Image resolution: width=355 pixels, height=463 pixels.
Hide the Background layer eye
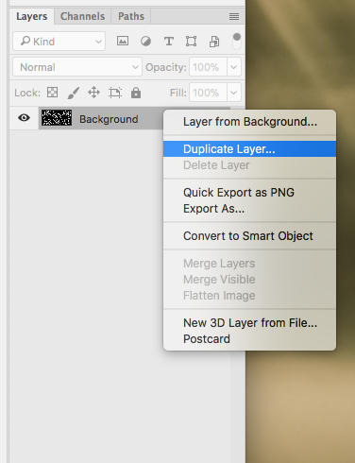click(24, 118)
